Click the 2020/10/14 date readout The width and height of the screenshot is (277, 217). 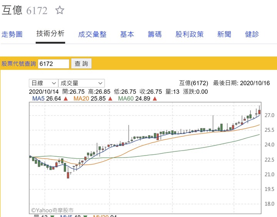43,91
